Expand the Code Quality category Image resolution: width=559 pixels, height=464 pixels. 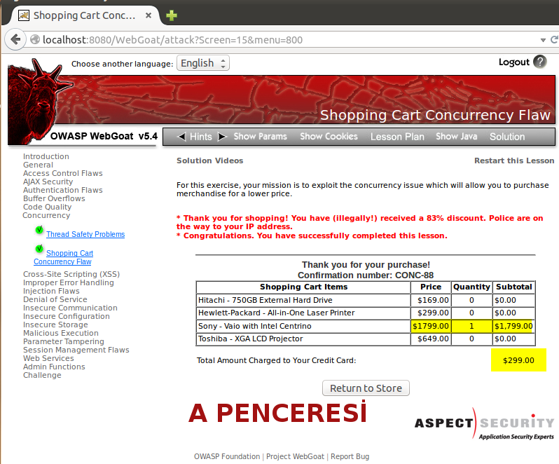pos(47,207)
